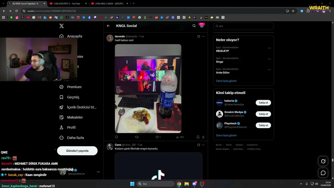
Task: Go back using the KNGL Social back arrow
Action: 108,26
